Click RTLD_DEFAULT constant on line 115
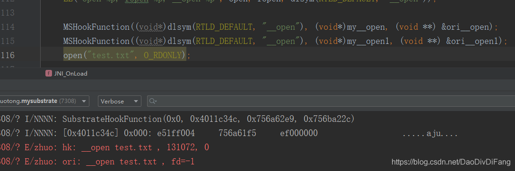This screenshot has height=171, width=515. click(224, 41)
